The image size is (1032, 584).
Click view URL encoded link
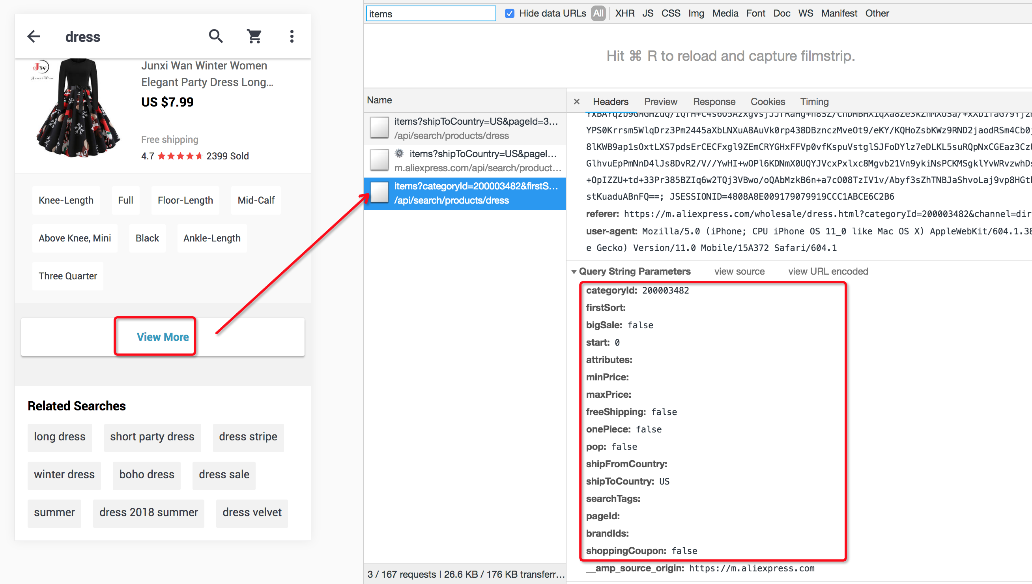[x=828, y=271]
